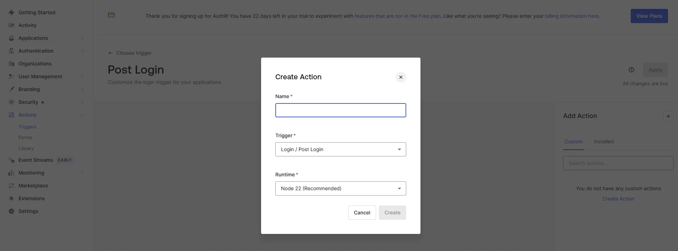
Task: Click the Cancel button
Action: point(362,213)
